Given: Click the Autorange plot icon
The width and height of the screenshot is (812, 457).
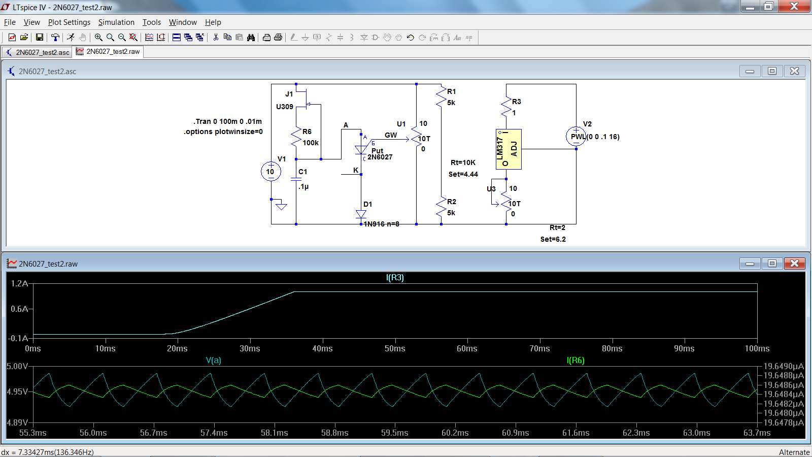Looking at the screenshot, I should (161, 38).
